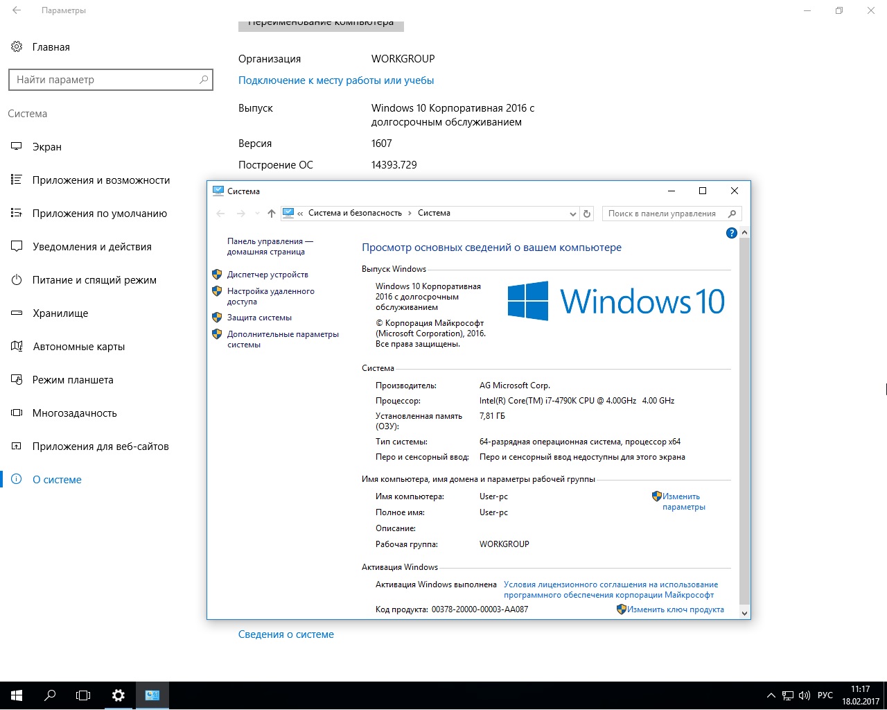Open Панель управления — домашняя страница
The width and height of the screenshot is (887, 710).
[270, 247]
